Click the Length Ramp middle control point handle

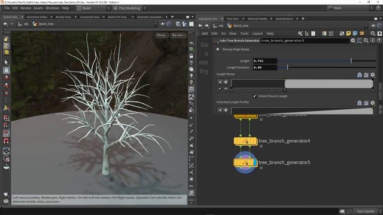tap(285, 90)
